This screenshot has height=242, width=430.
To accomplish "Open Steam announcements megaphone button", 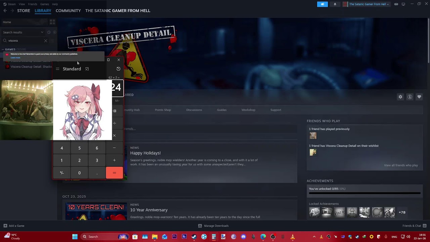I will pyautogui.click(x=322, y=4).
